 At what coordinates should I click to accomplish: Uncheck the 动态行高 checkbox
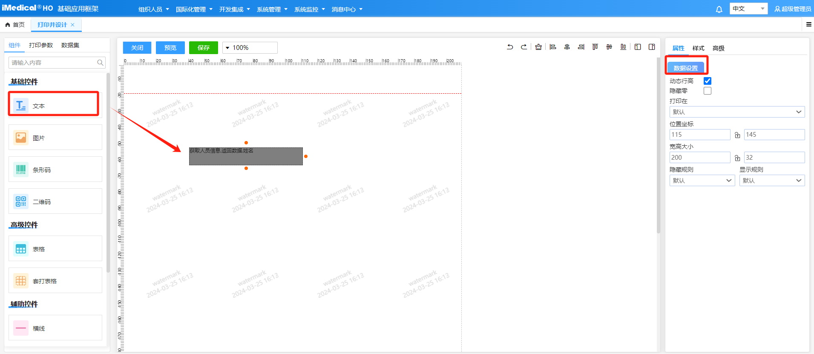click(708, 81)
